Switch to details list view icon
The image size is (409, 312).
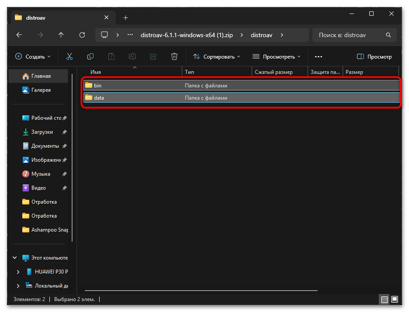384,300
